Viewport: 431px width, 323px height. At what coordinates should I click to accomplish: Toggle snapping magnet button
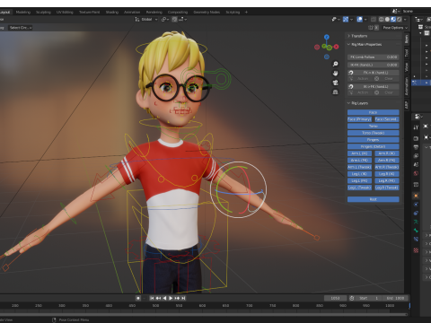tap(174, 20)
